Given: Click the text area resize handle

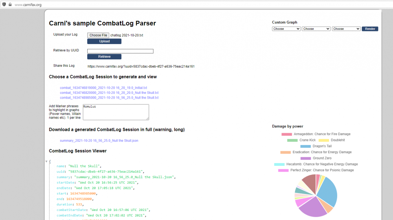Looking at the screenshot, I should pos(147,119).
